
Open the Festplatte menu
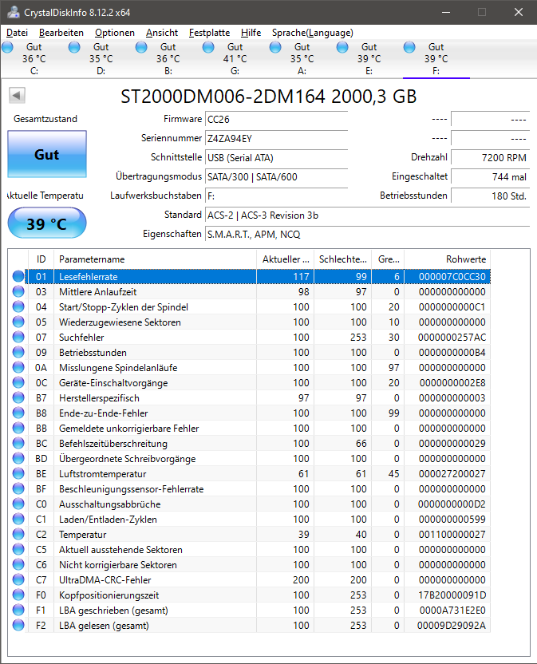coord(209,33)
